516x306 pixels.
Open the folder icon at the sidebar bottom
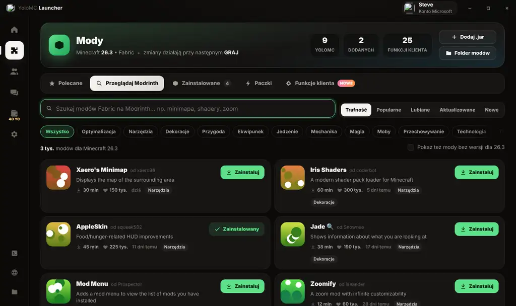pos(15,292)
